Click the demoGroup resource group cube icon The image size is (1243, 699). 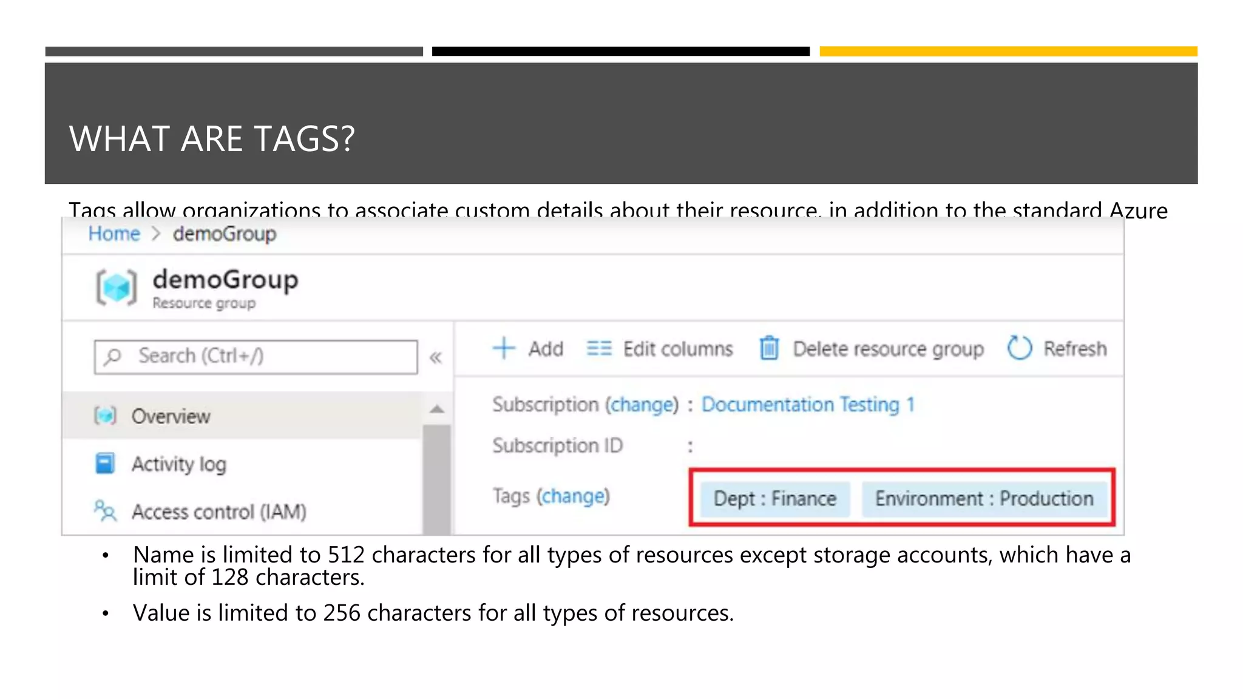point(117,287)
